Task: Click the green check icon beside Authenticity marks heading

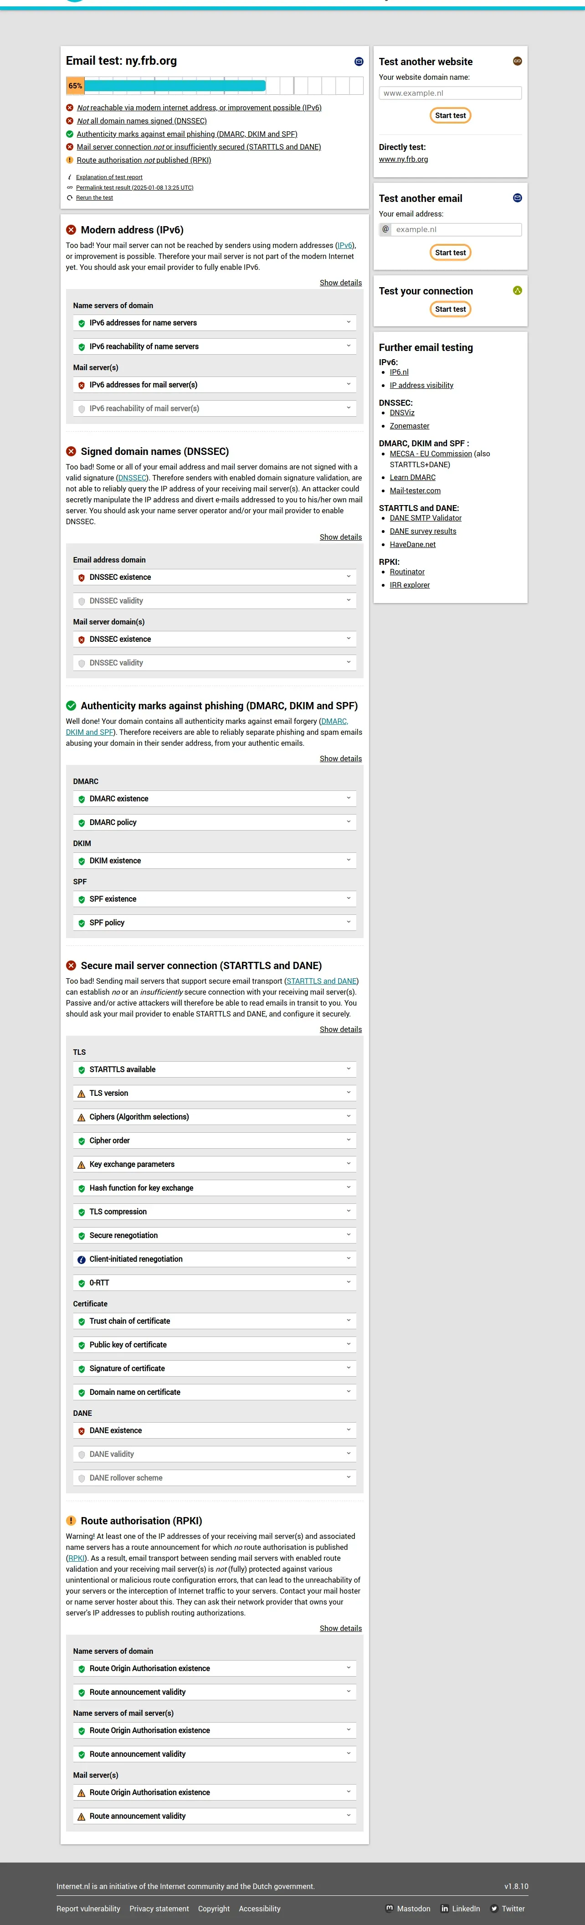Action: point(71,706)
